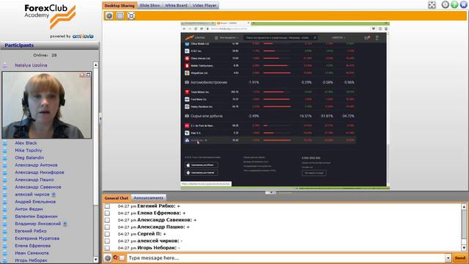Click user icon beside Евгений Рябко
The width and height of the screenshot is (469, 264).
[x=5, y=231]
